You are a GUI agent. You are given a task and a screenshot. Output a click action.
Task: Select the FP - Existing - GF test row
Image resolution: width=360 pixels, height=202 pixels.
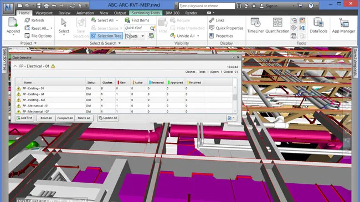pos(124,94)
